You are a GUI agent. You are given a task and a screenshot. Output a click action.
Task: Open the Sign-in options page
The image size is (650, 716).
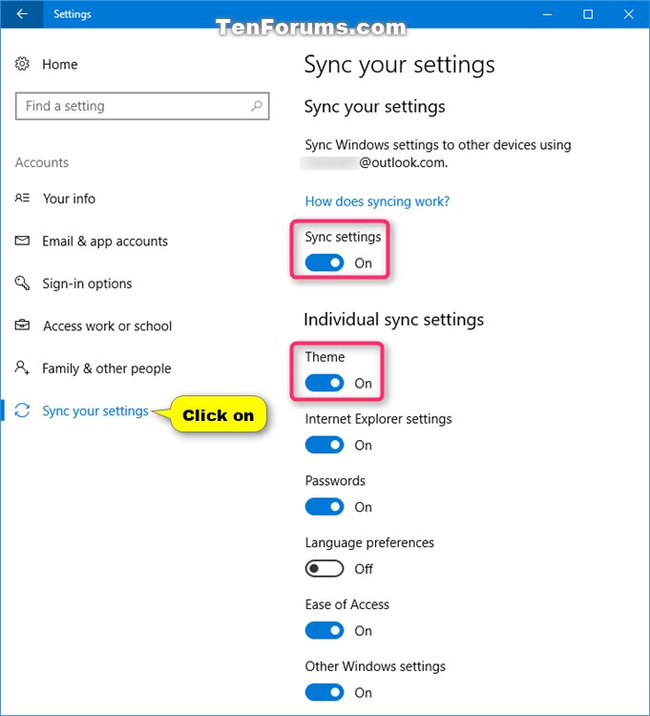(87, 284)
